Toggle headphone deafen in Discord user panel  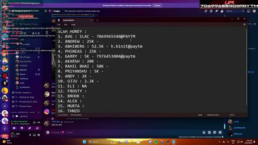point(34,135)
